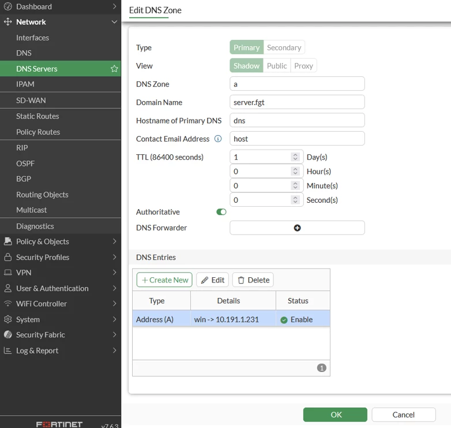Sort entries by Details column header

pyautogui.click(x=233, y=301)
